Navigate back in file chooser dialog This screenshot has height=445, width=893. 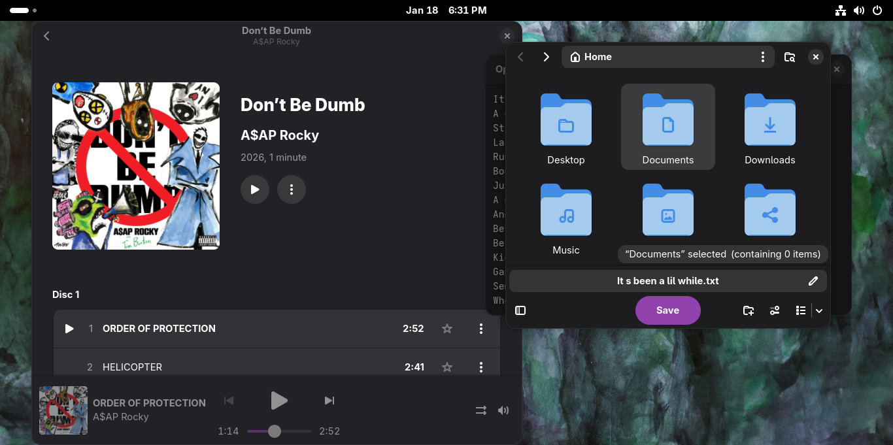tap(520, 57)
